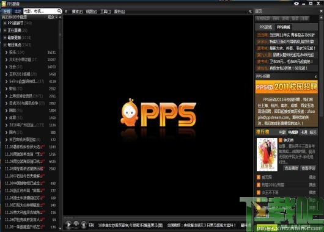The image size is (324, 232).
Task: Click the 2011校园招聘 banner
Action: click(x=286, y=87)
